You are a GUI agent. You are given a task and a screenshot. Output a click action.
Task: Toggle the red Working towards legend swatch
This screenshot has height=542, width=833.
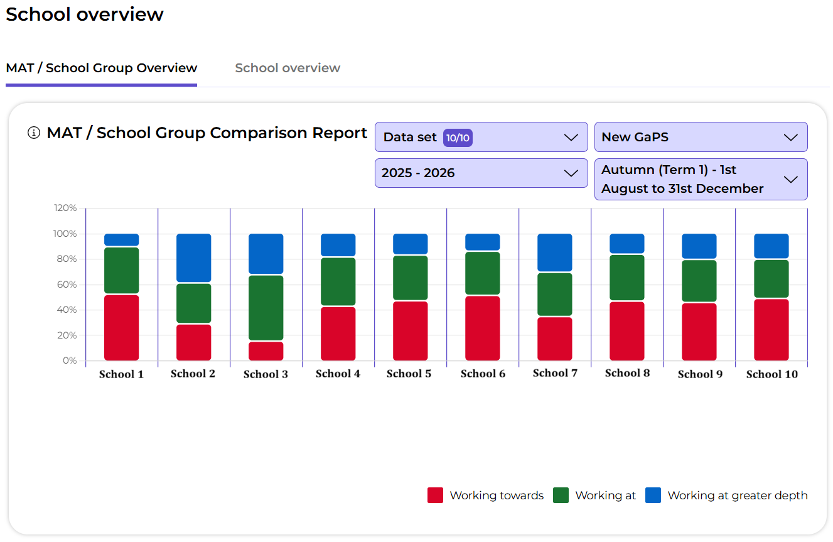(435, 496)
